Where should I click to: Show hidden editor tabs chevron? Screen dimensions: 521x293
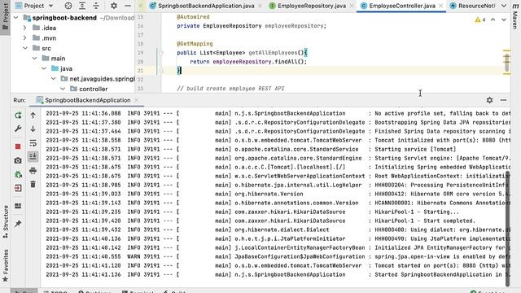point(504,6)
